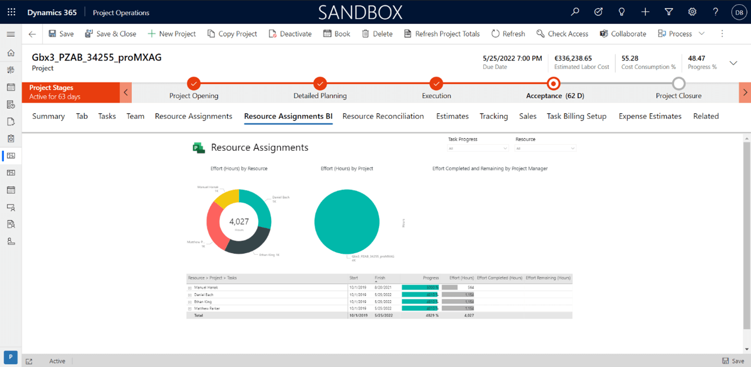Click Daniel Bach's progress bar
The width and height of the screenshot is (751, 367).
(430, 294)
